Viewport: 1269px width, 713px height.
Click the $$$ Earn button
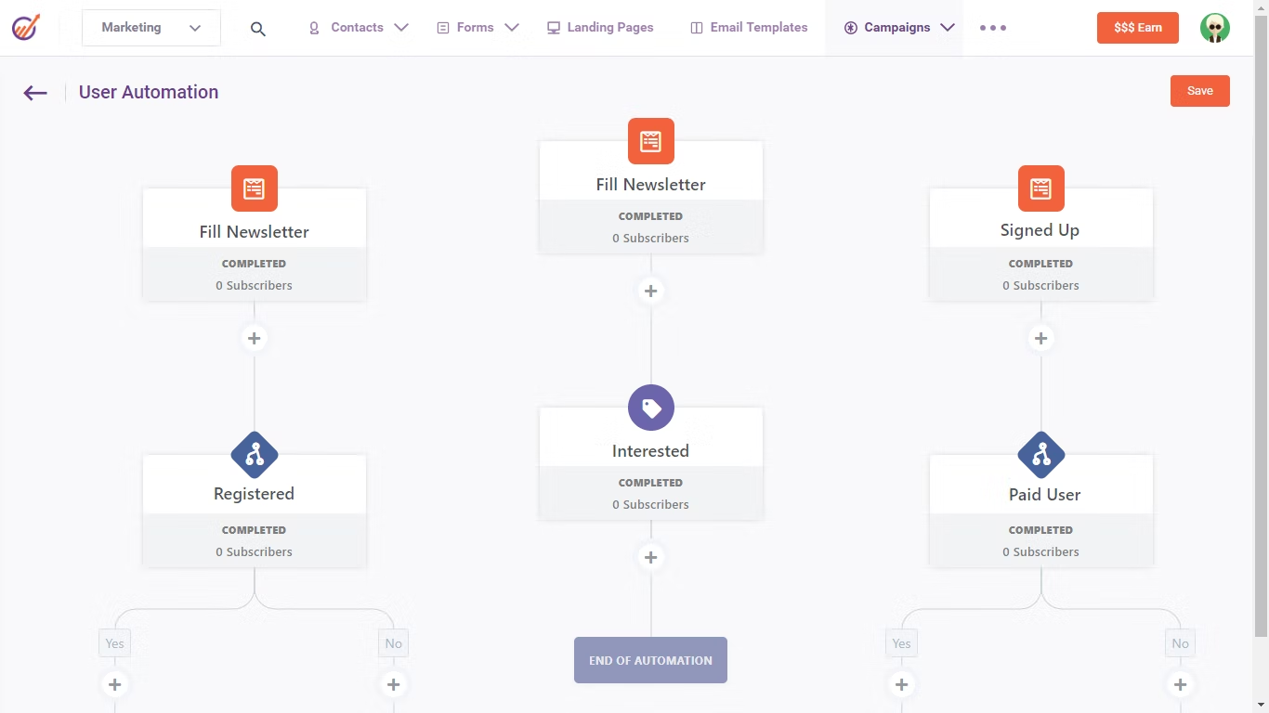1137,27
